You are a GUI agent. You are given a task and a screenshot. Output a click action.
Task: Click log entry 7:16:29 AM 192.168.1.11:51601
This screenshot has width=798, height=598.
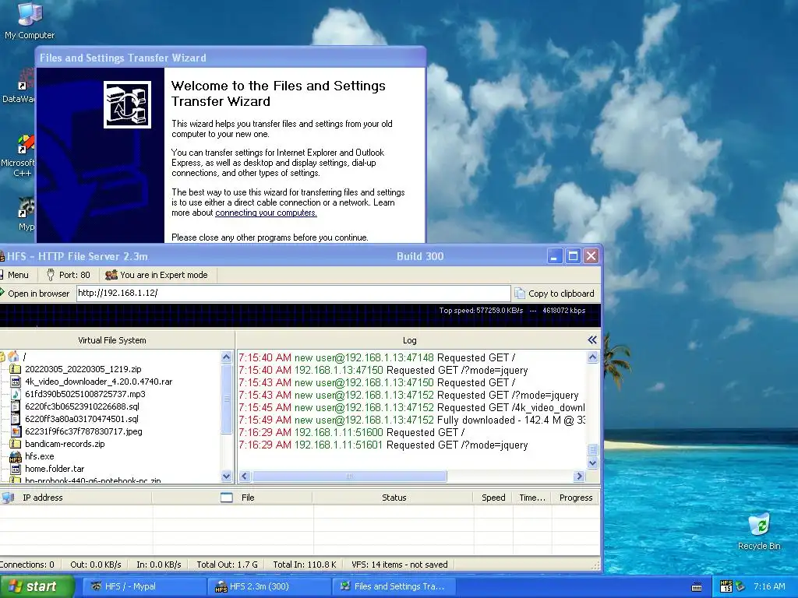coord(383,445)
